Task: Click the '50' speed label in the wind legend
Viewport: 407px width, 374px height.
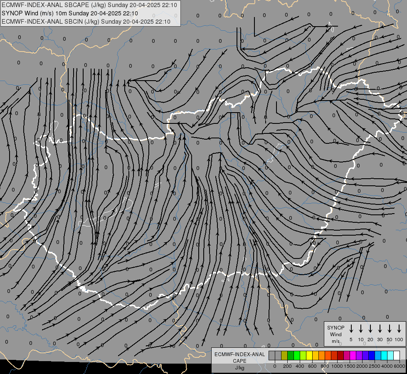Action: pyautogui.click(x=390, y=340)
